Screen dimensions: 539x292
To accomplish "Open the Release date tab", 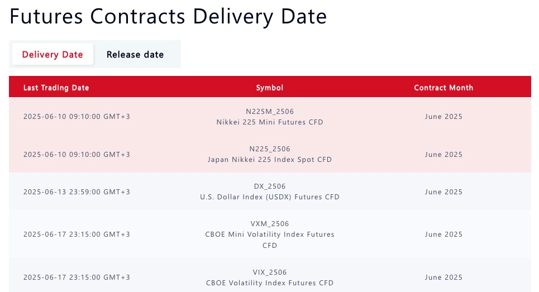I will (x=135, y=54).
